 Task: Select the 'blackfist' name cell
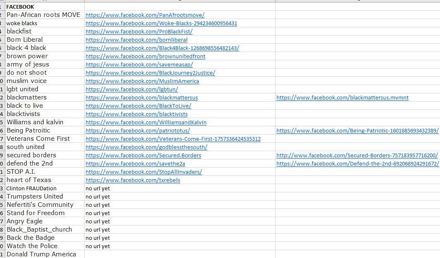click(45, 31)
